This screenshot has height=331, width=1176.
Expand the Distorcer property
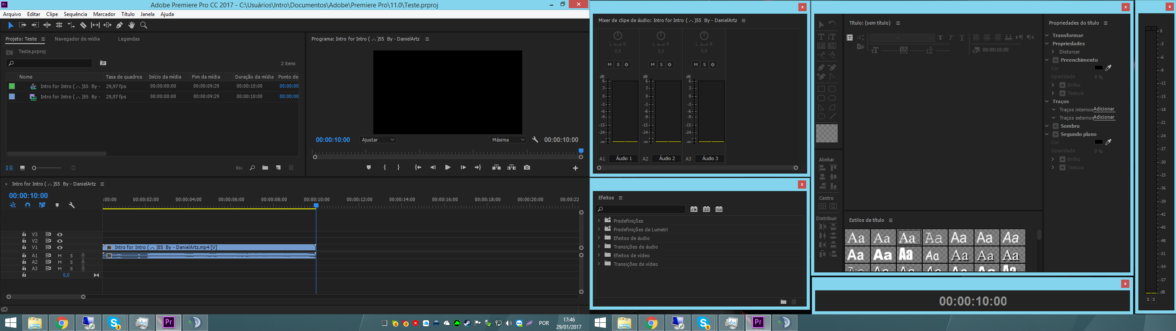point(1053,52)
